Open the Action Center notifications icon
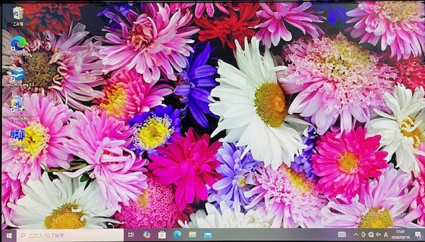This screenshot has width=425, height=242. [x=418, y=235]
